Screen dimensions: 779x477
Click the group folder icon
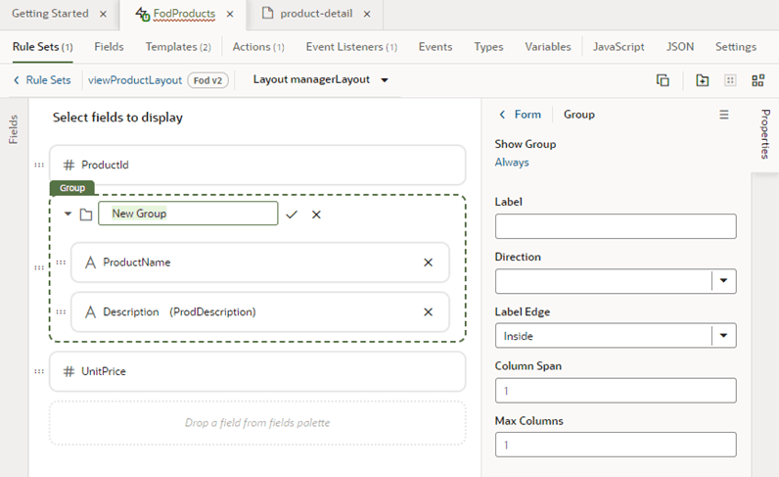click(x=86, y=215)
